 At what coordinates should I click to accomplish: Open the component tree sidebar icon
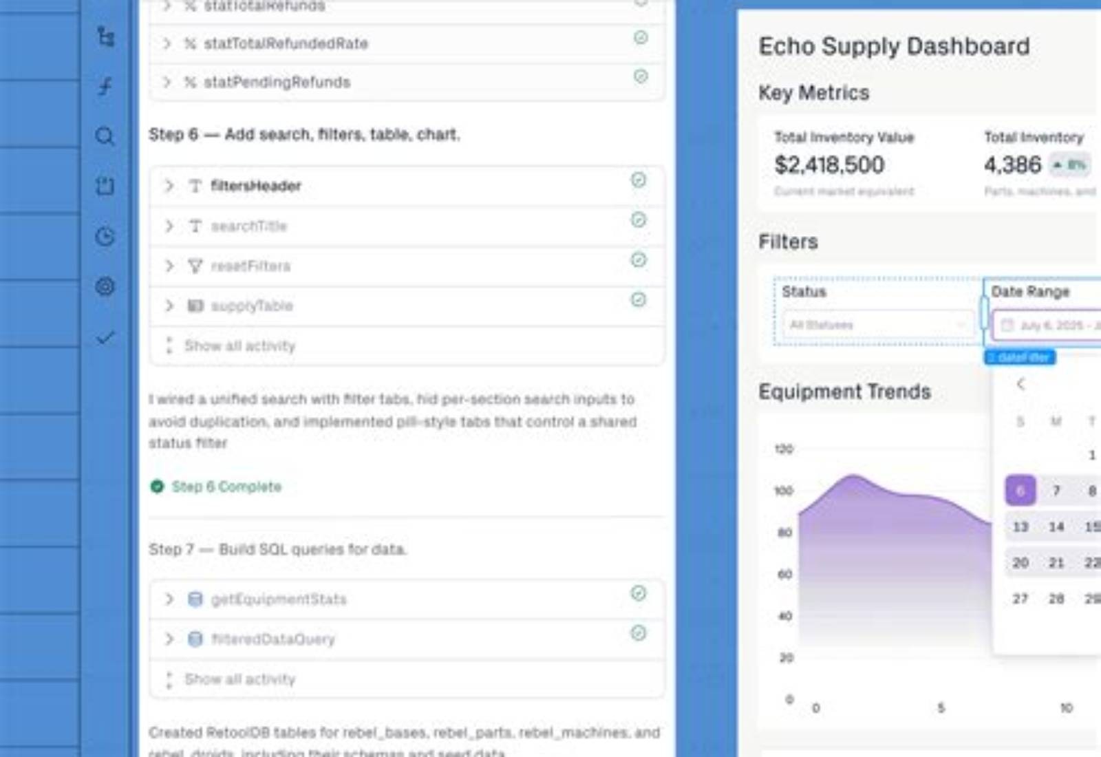(x=105, y=36)
